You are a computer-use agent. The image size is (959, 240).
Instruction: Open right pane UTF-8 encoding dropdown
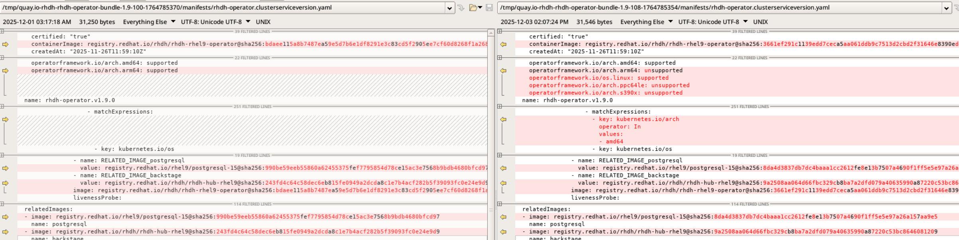click(745, 21)
